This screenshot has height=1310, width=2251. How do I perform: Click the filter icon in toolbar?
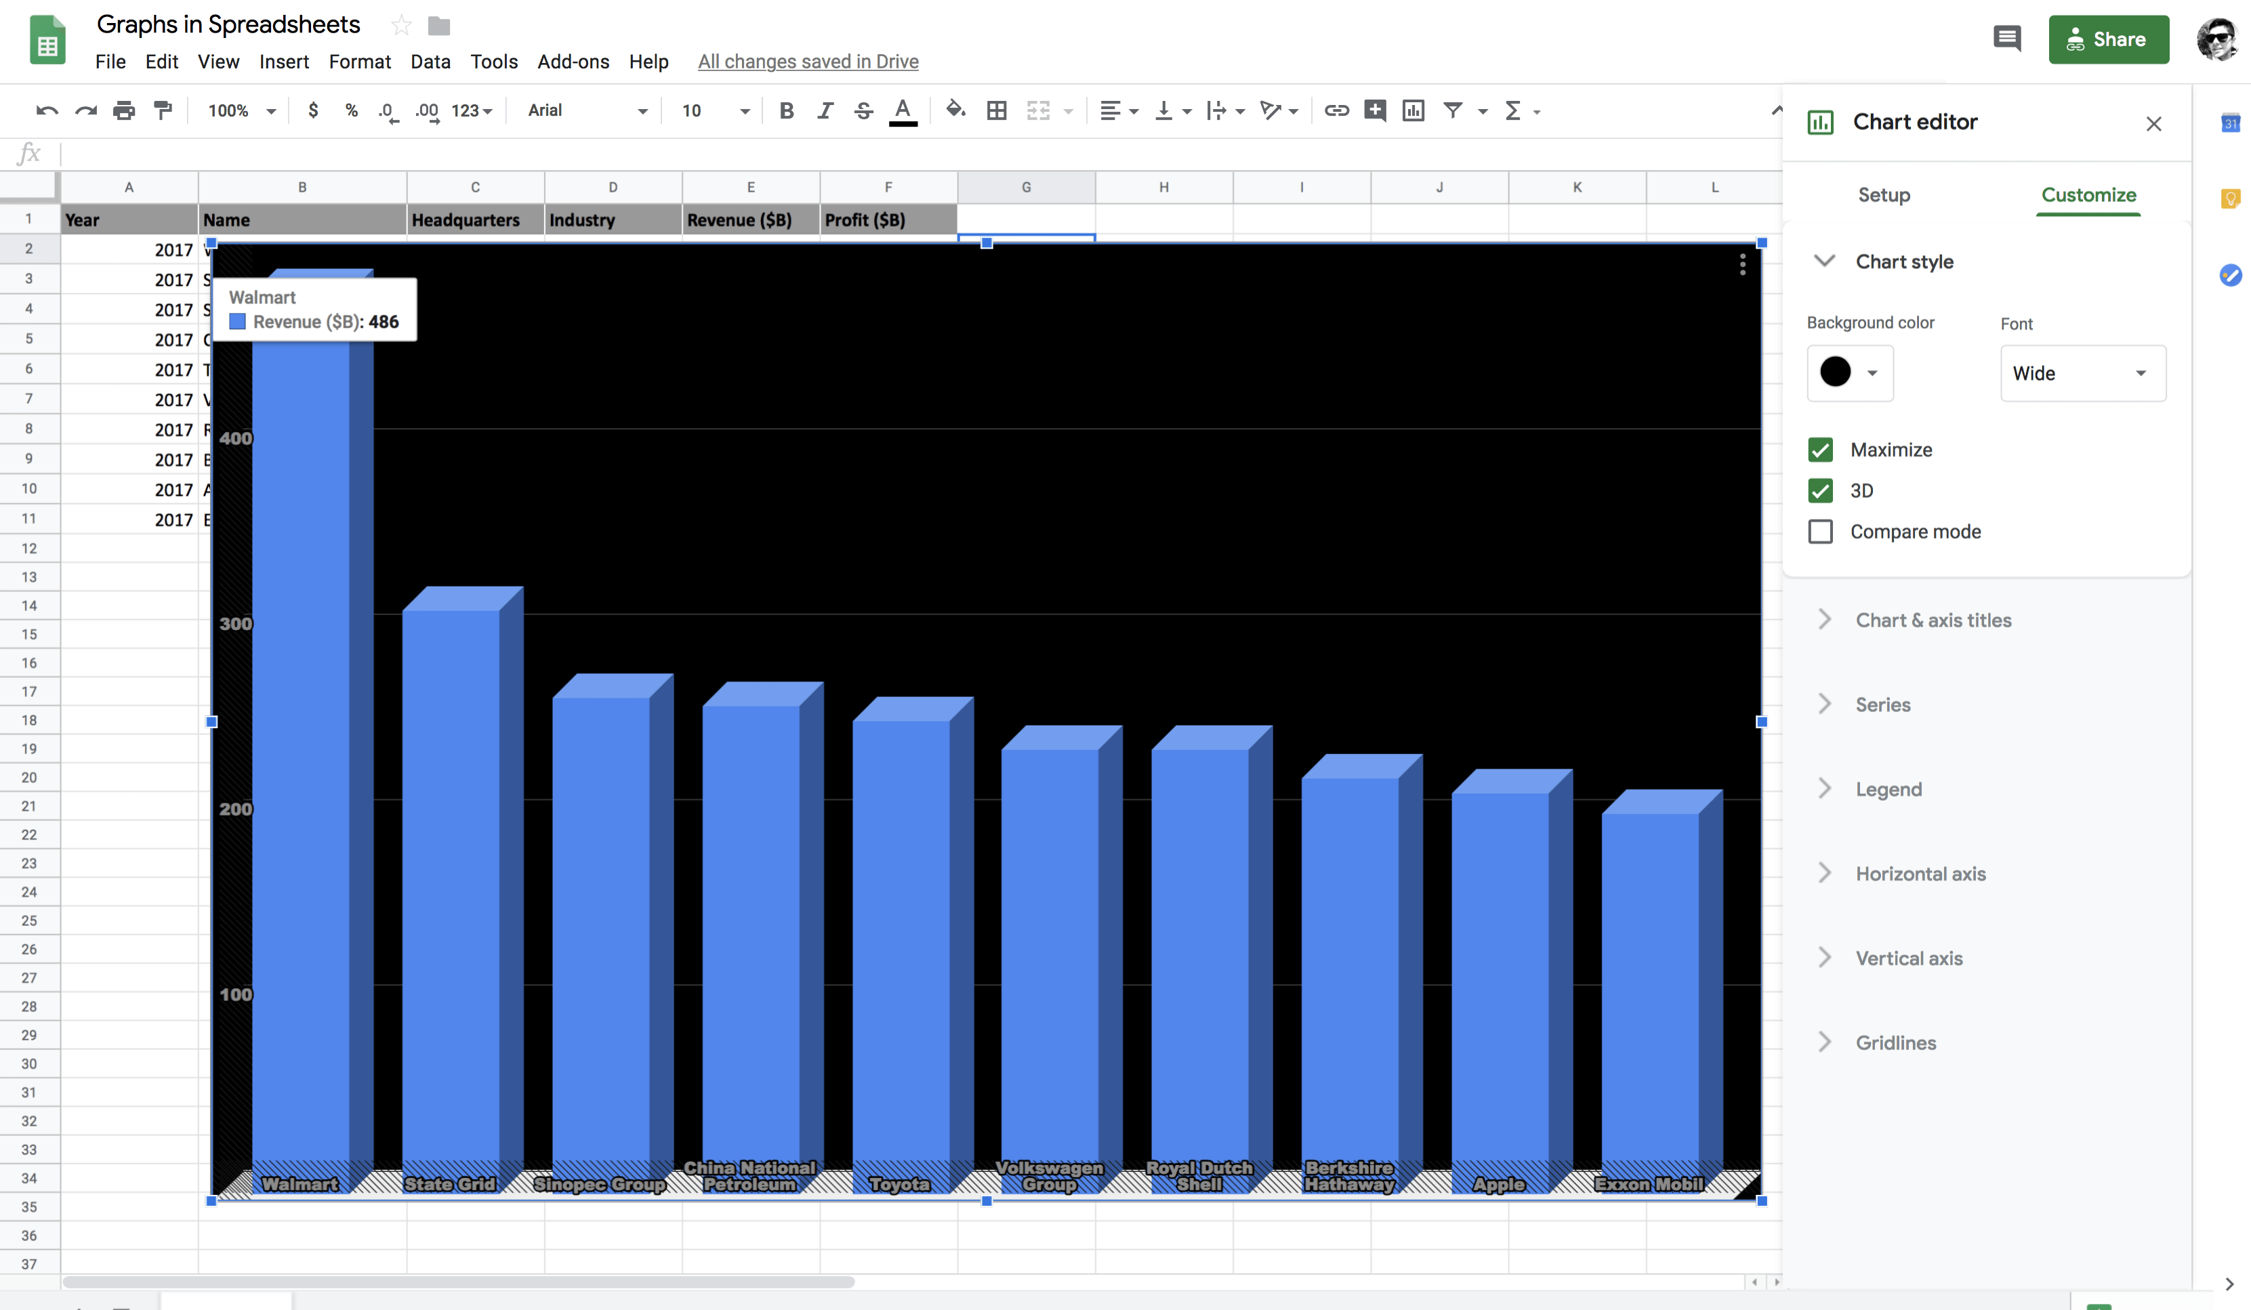(1452, 109)
